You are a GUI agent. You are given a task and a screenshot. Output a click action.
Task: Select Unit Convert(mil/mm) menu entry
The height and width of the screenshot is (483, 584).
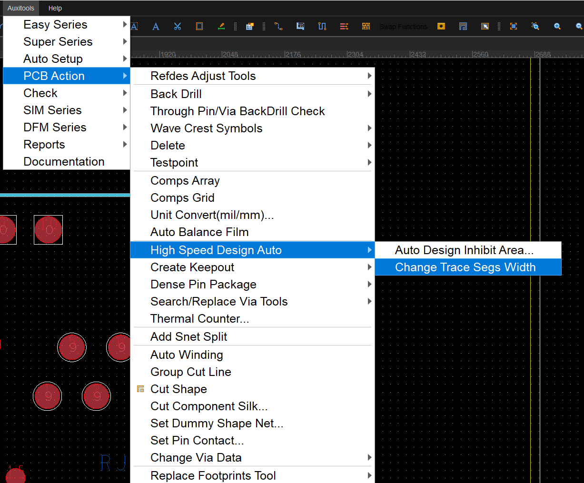[x=212, y=215]
